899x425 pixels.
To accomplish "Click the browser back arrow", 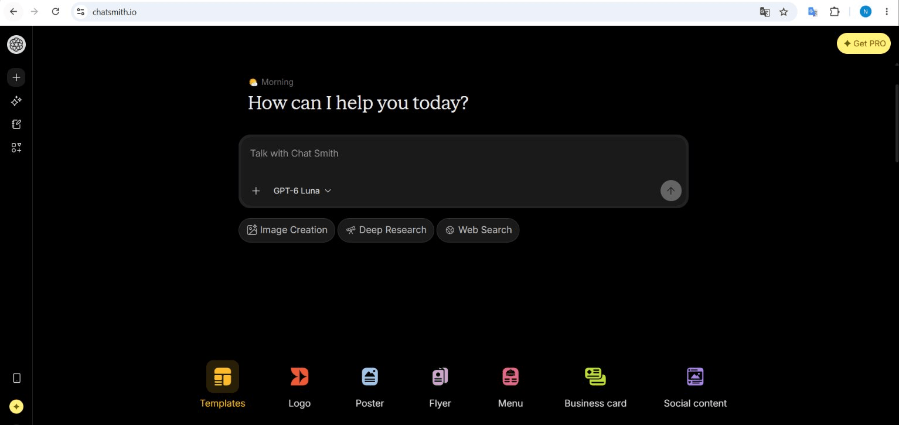I will (x=13, y=11).
